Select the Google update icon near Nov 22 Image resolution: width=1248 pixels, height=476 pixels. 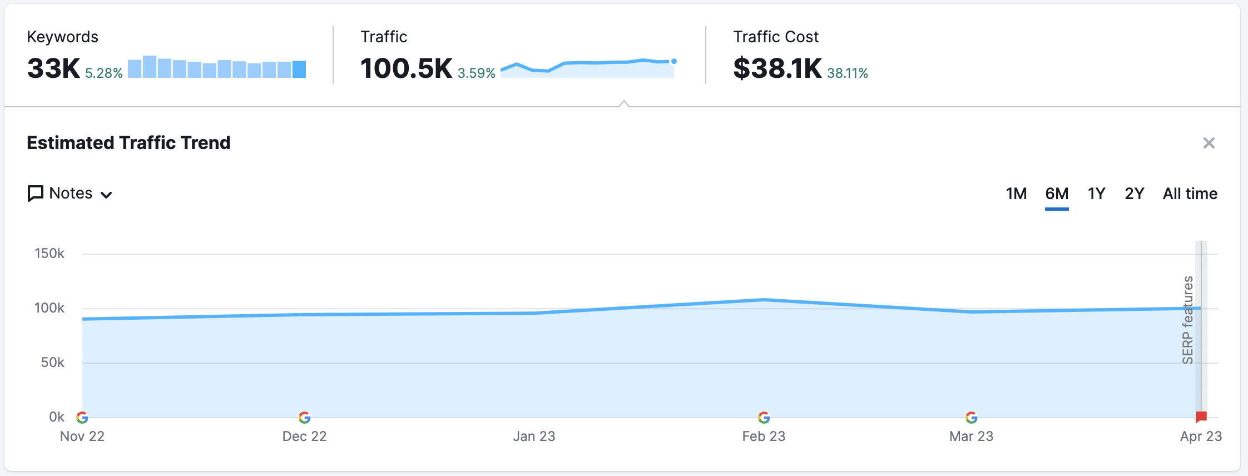pyautogui.click(x=82, y=418)
